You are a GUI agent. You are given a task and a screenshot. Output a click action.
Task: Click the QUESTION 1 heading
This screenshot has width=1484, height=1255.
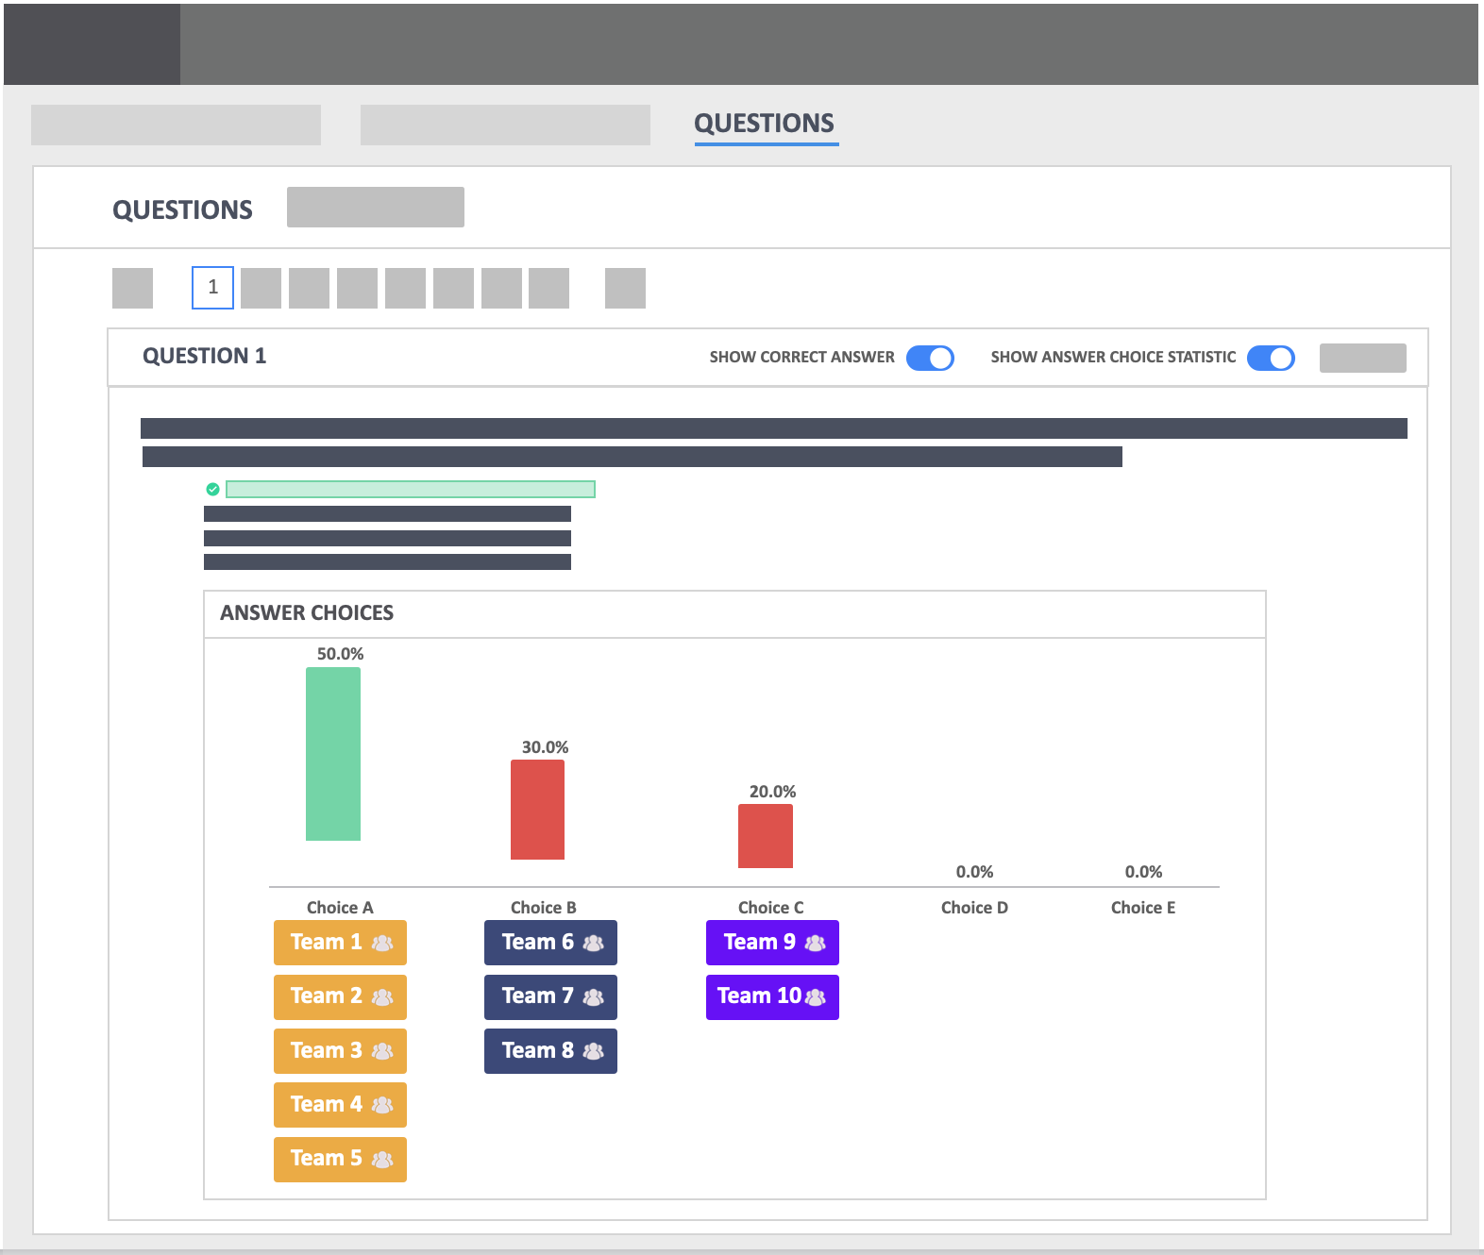[x=205, y=356]
